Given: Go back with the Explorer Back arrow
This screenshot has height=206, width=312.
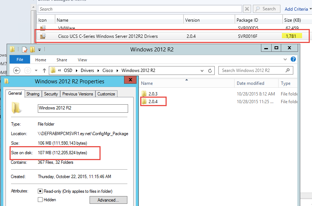Looking at the screenshot, I should (17, 71).
